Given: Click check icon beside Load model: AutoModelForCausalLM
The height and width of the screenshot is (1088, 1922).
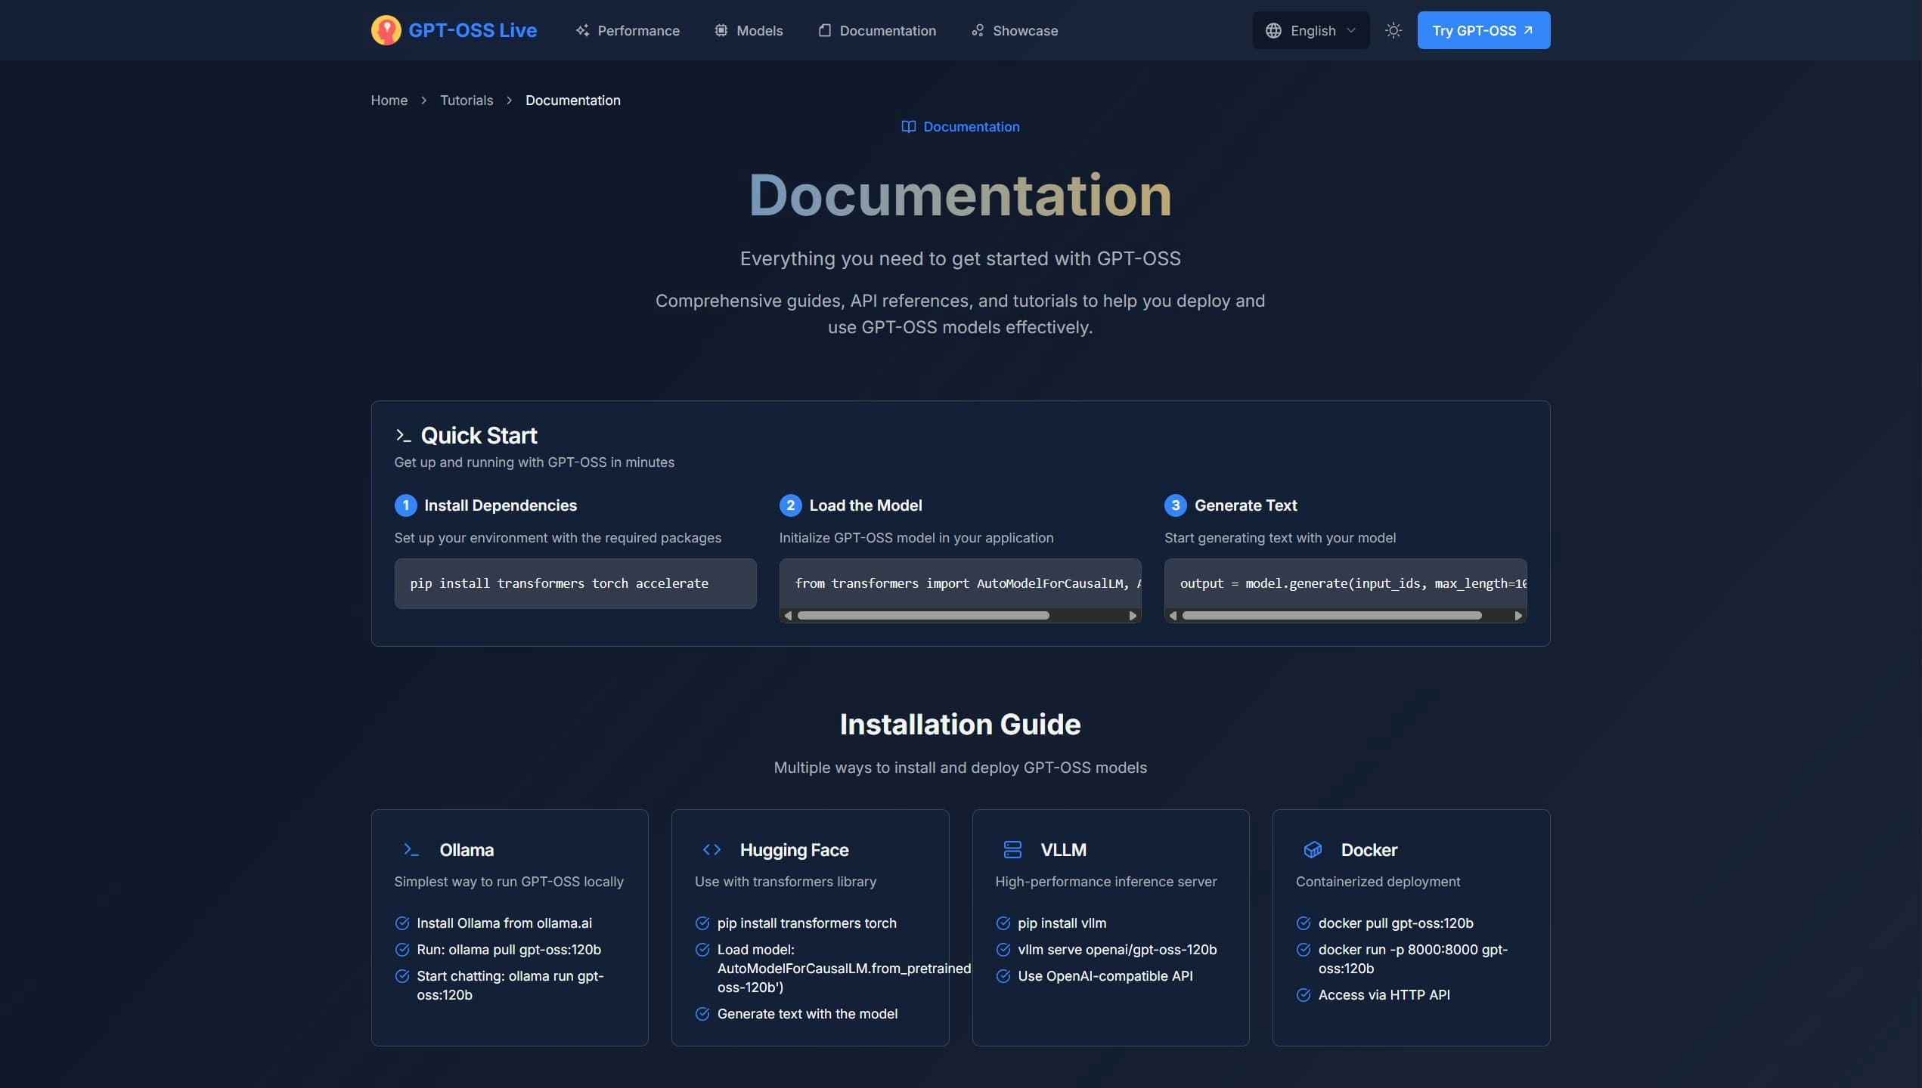Looking at the screenshot, I should coord(702,950).
